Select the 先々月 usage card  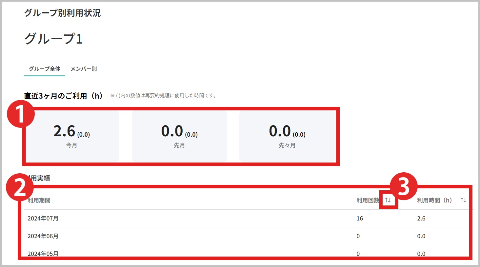[287, 136]
